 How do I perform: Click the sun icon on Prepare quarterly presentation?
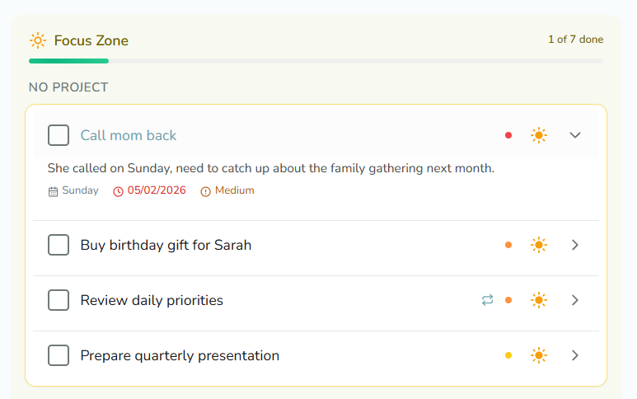(x=539, y=355)
